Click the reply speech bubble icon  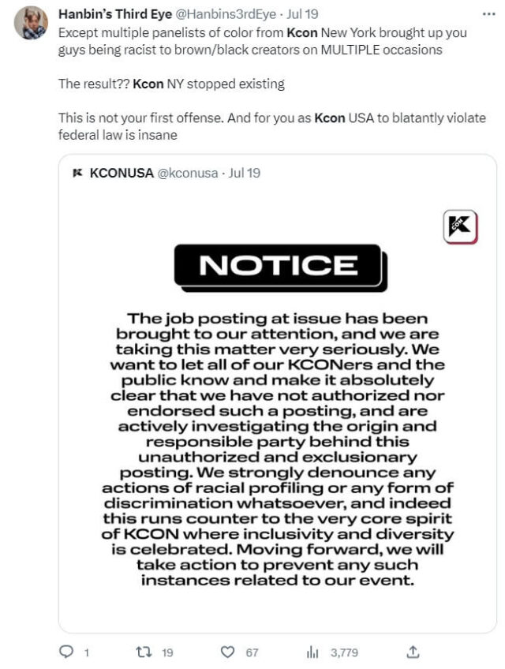(x=66, y=652)
